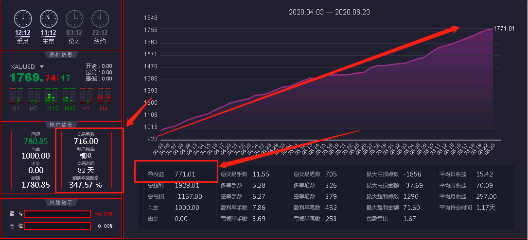The image size is (528, 240).
Task: Select the M15 timeframe signal bars
Action: (x=52, y=96)
